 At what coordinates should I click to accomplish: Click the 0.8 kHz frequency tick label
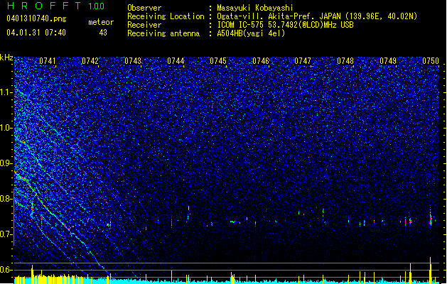click(x=6, y=199)
